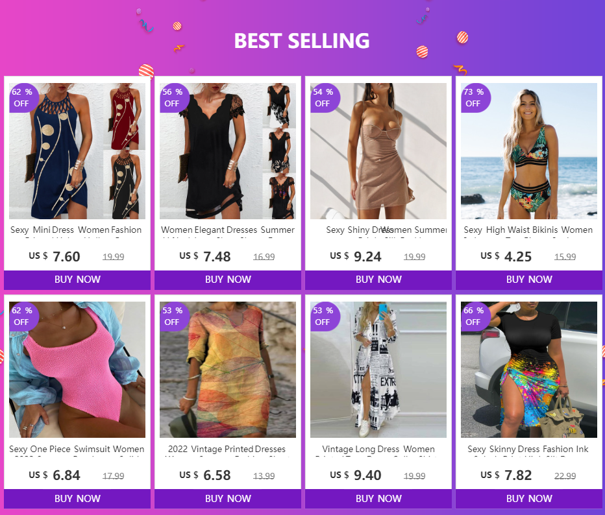Image resolution: width=605 pixels, height=515 pixels.
Task: Click the 73% OFF badge on Bikinis
Action: coord(475,97)
